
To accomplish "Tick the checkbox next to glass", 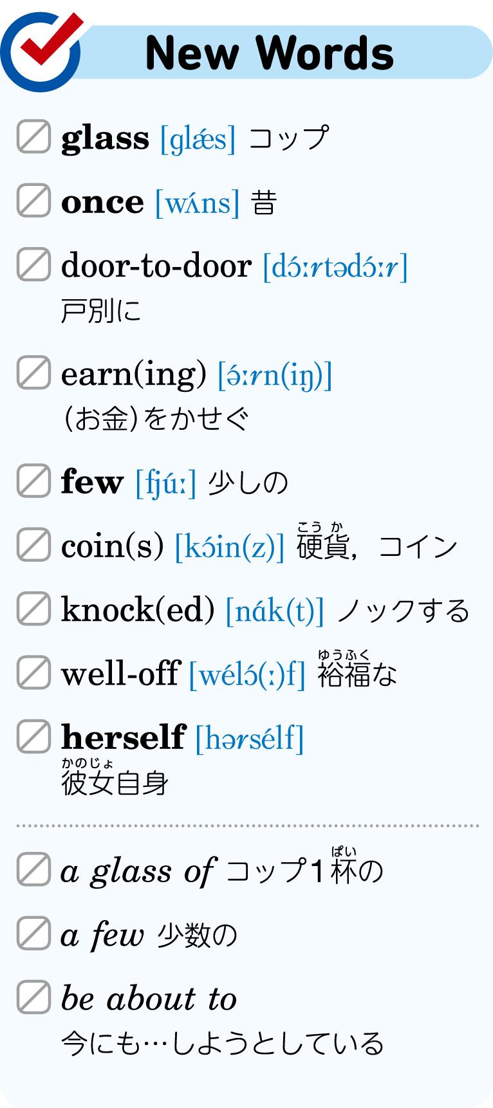I will pos(33,137).
